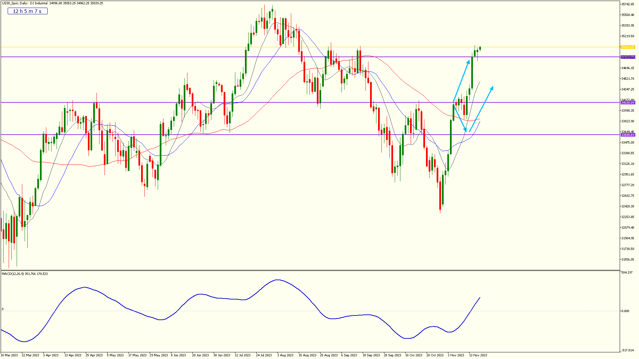Select the purple 34130.09 price level tag

[628, 103]
